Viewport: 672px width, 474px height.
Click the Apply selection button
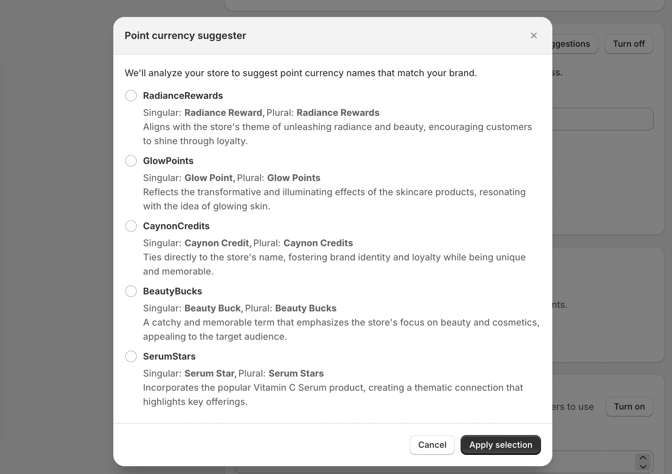[x=500, y=445]
